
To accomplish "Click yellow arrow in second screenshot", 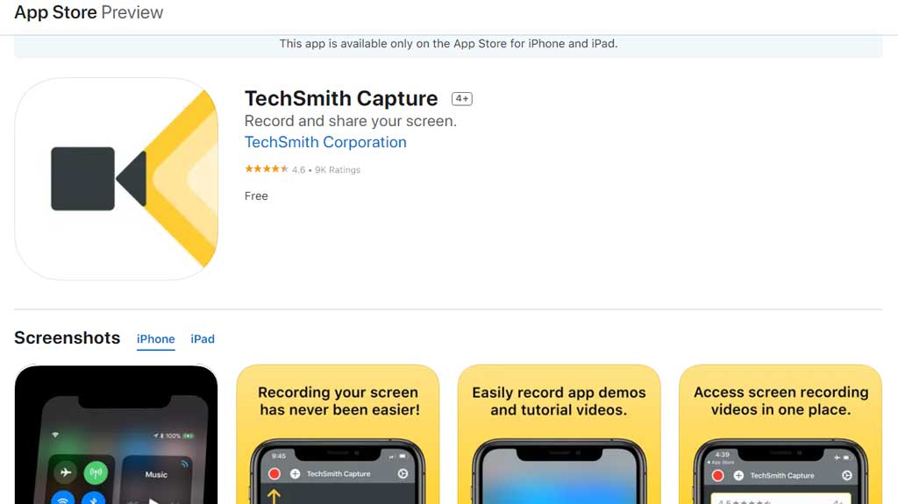I will click(x=274, y=496).
